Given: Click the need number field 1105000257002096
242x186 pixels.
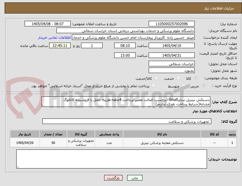Looking at the screenshot, I should coord(171,24).
